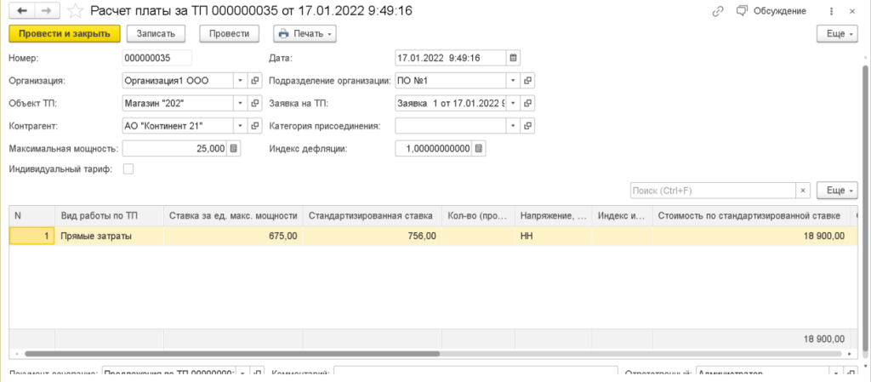This screenshot has height=382, width=871.
Task: Open the Организация record with open icon
Action: coord(254,81)
